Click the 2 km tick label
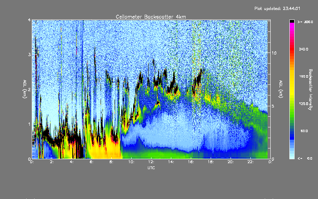 pyautogui.click(x=29, y=89)
